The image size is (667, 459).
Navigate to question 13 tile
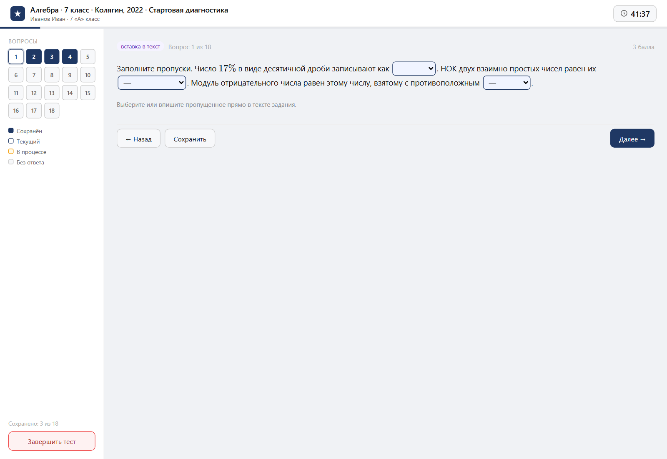(52, 93)
